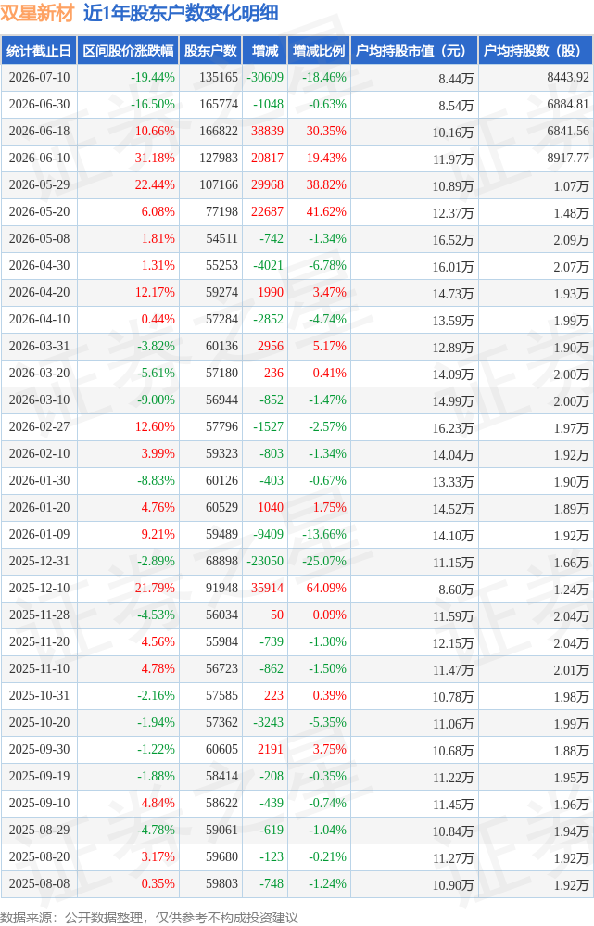594x926 pixels.
Task: Click the 户均持股市值（元） column header
Action: tap(414, 51)
